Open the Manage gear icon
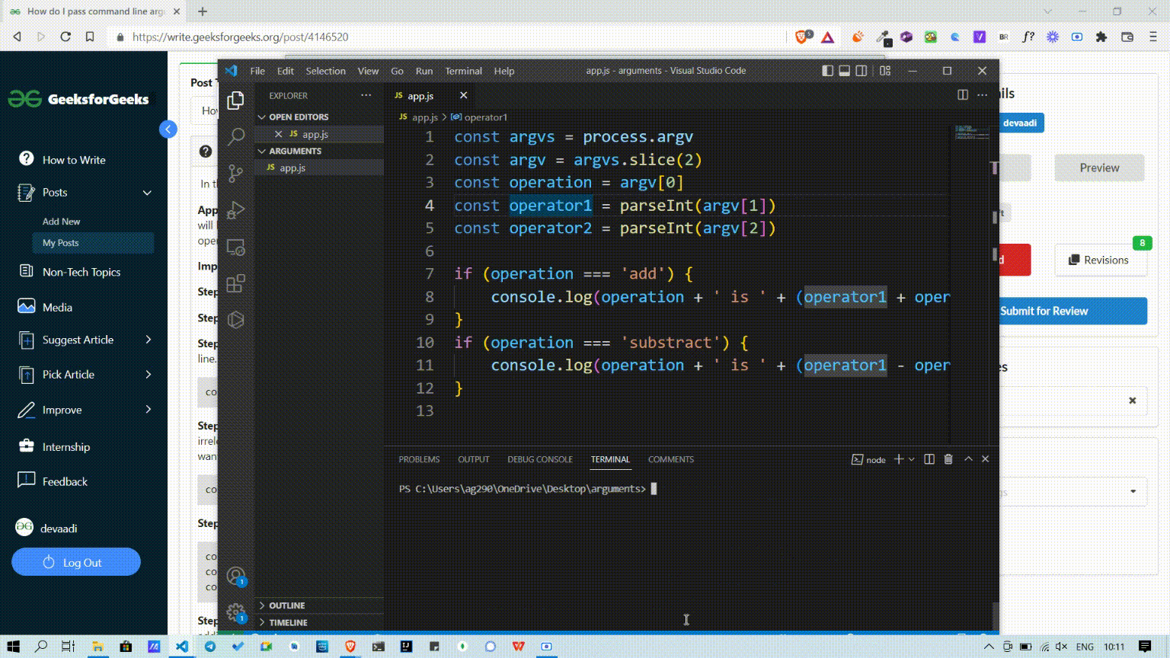 (236, 612)
